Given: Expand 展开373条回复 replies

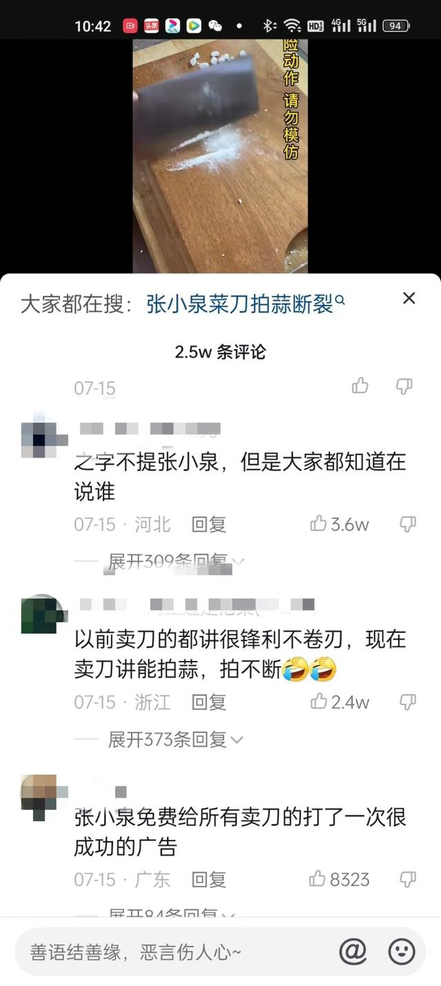Looking at the screenshot, I should (176, 740).
